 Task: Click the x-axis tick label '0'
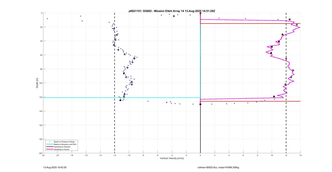[x=200, y=155]
